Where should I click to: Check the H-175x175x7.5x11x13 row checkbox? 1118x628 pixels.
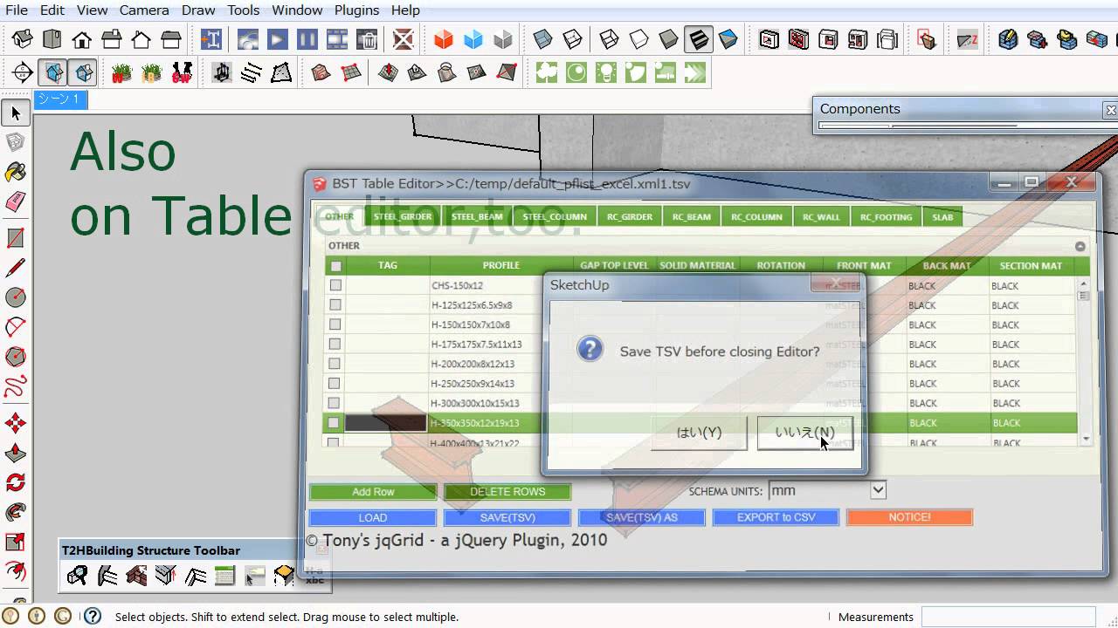[335, 344]
